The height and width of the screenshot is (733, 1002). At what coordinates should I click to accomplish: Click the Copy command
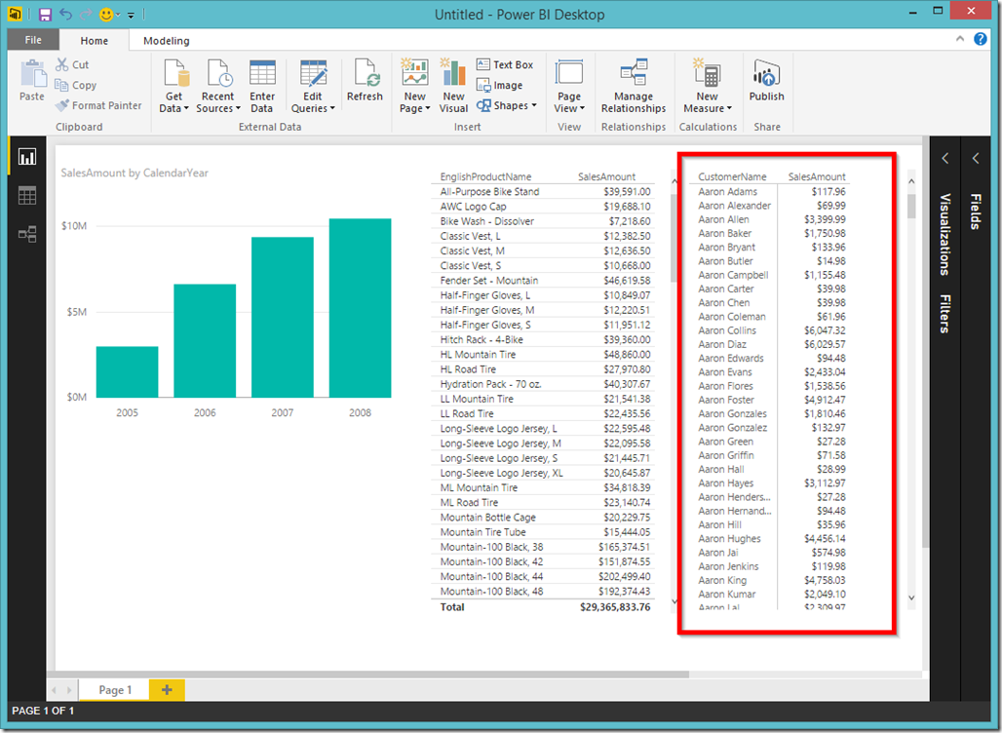pos(76,85)
